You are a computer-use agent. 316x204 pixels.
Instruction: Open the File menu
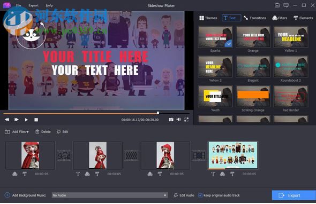tap(19, 5)
